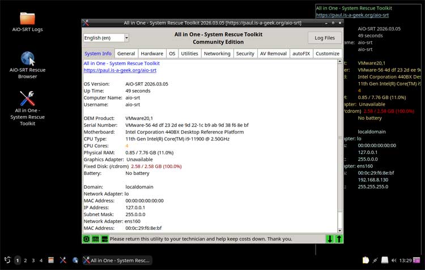Viewport: 425px width, 270px height.
Task: Click the rescue browser icon in taskbar
Action: tap(75, 260)
